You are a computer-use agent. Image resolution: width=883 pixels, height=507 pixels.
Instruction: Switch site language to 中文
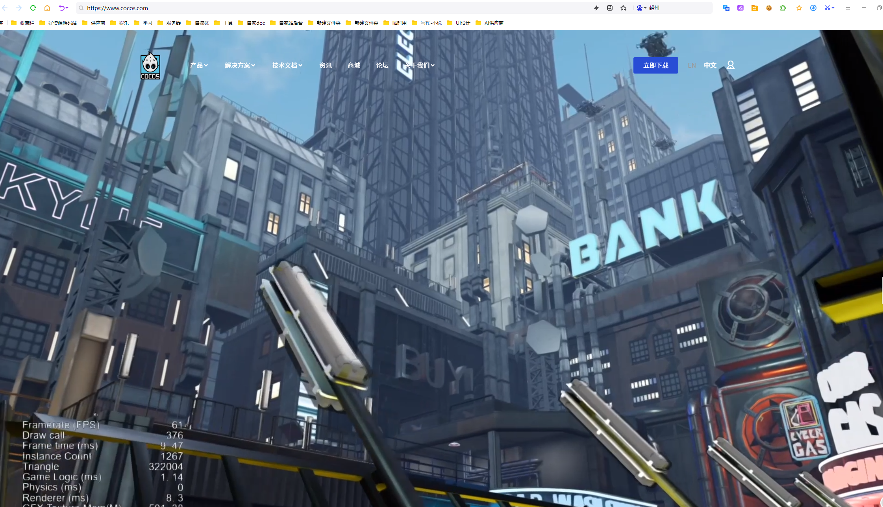(x=710, y=65)
